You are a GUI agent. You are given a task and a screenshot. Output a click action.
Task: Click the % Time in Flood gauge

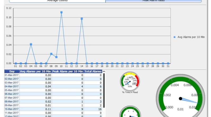point(130,81)
